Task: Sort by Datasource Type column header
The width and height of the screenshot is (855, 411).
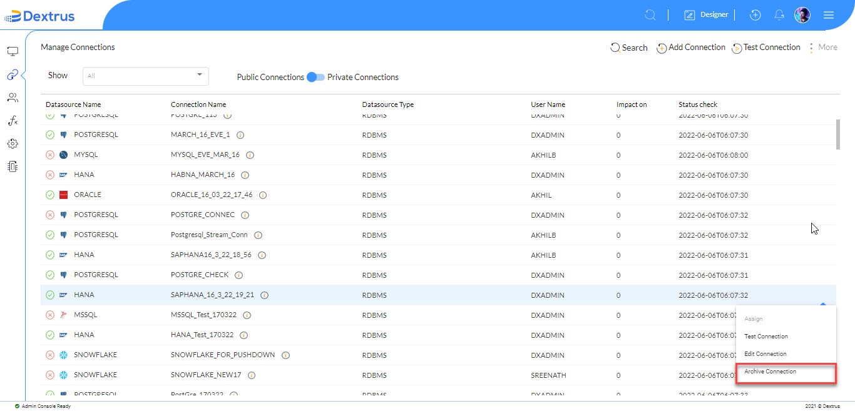Action: [x=388, y=104]
